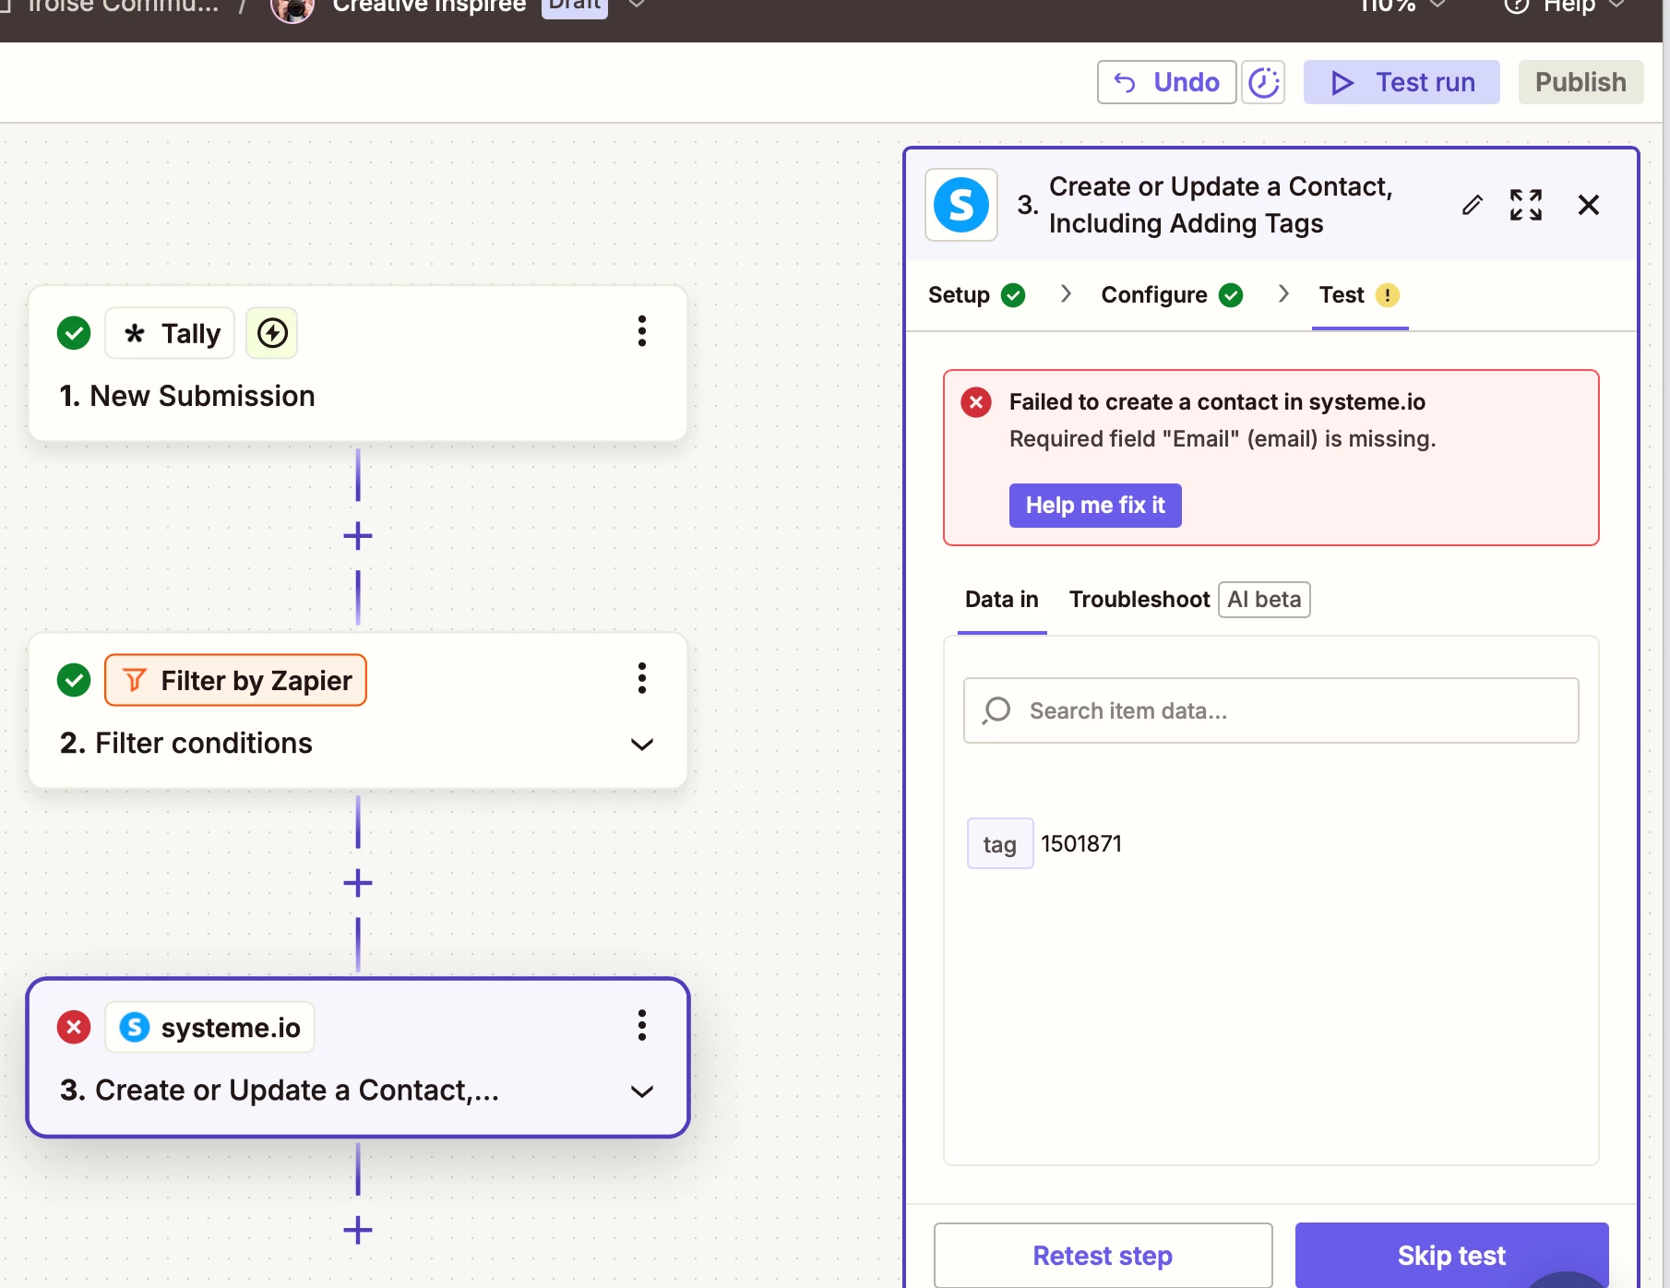Switch to the Test tab
The height and width of the screenshot is (1288, 1670).
point(1360,294)
